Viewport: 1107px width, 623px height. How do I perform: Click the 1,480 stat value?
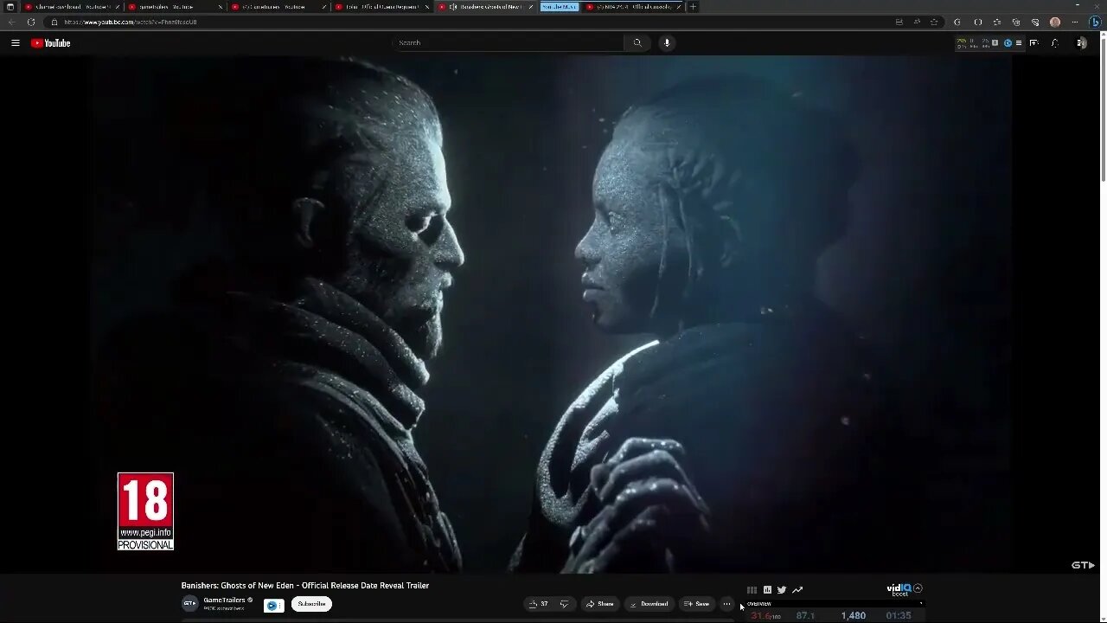(x=854, y=616)
